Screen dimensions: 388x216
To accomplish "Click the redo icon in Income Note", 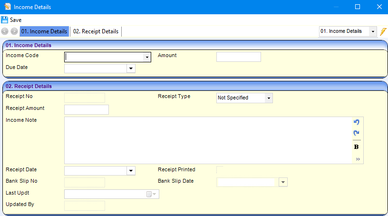I will [357, 133].
